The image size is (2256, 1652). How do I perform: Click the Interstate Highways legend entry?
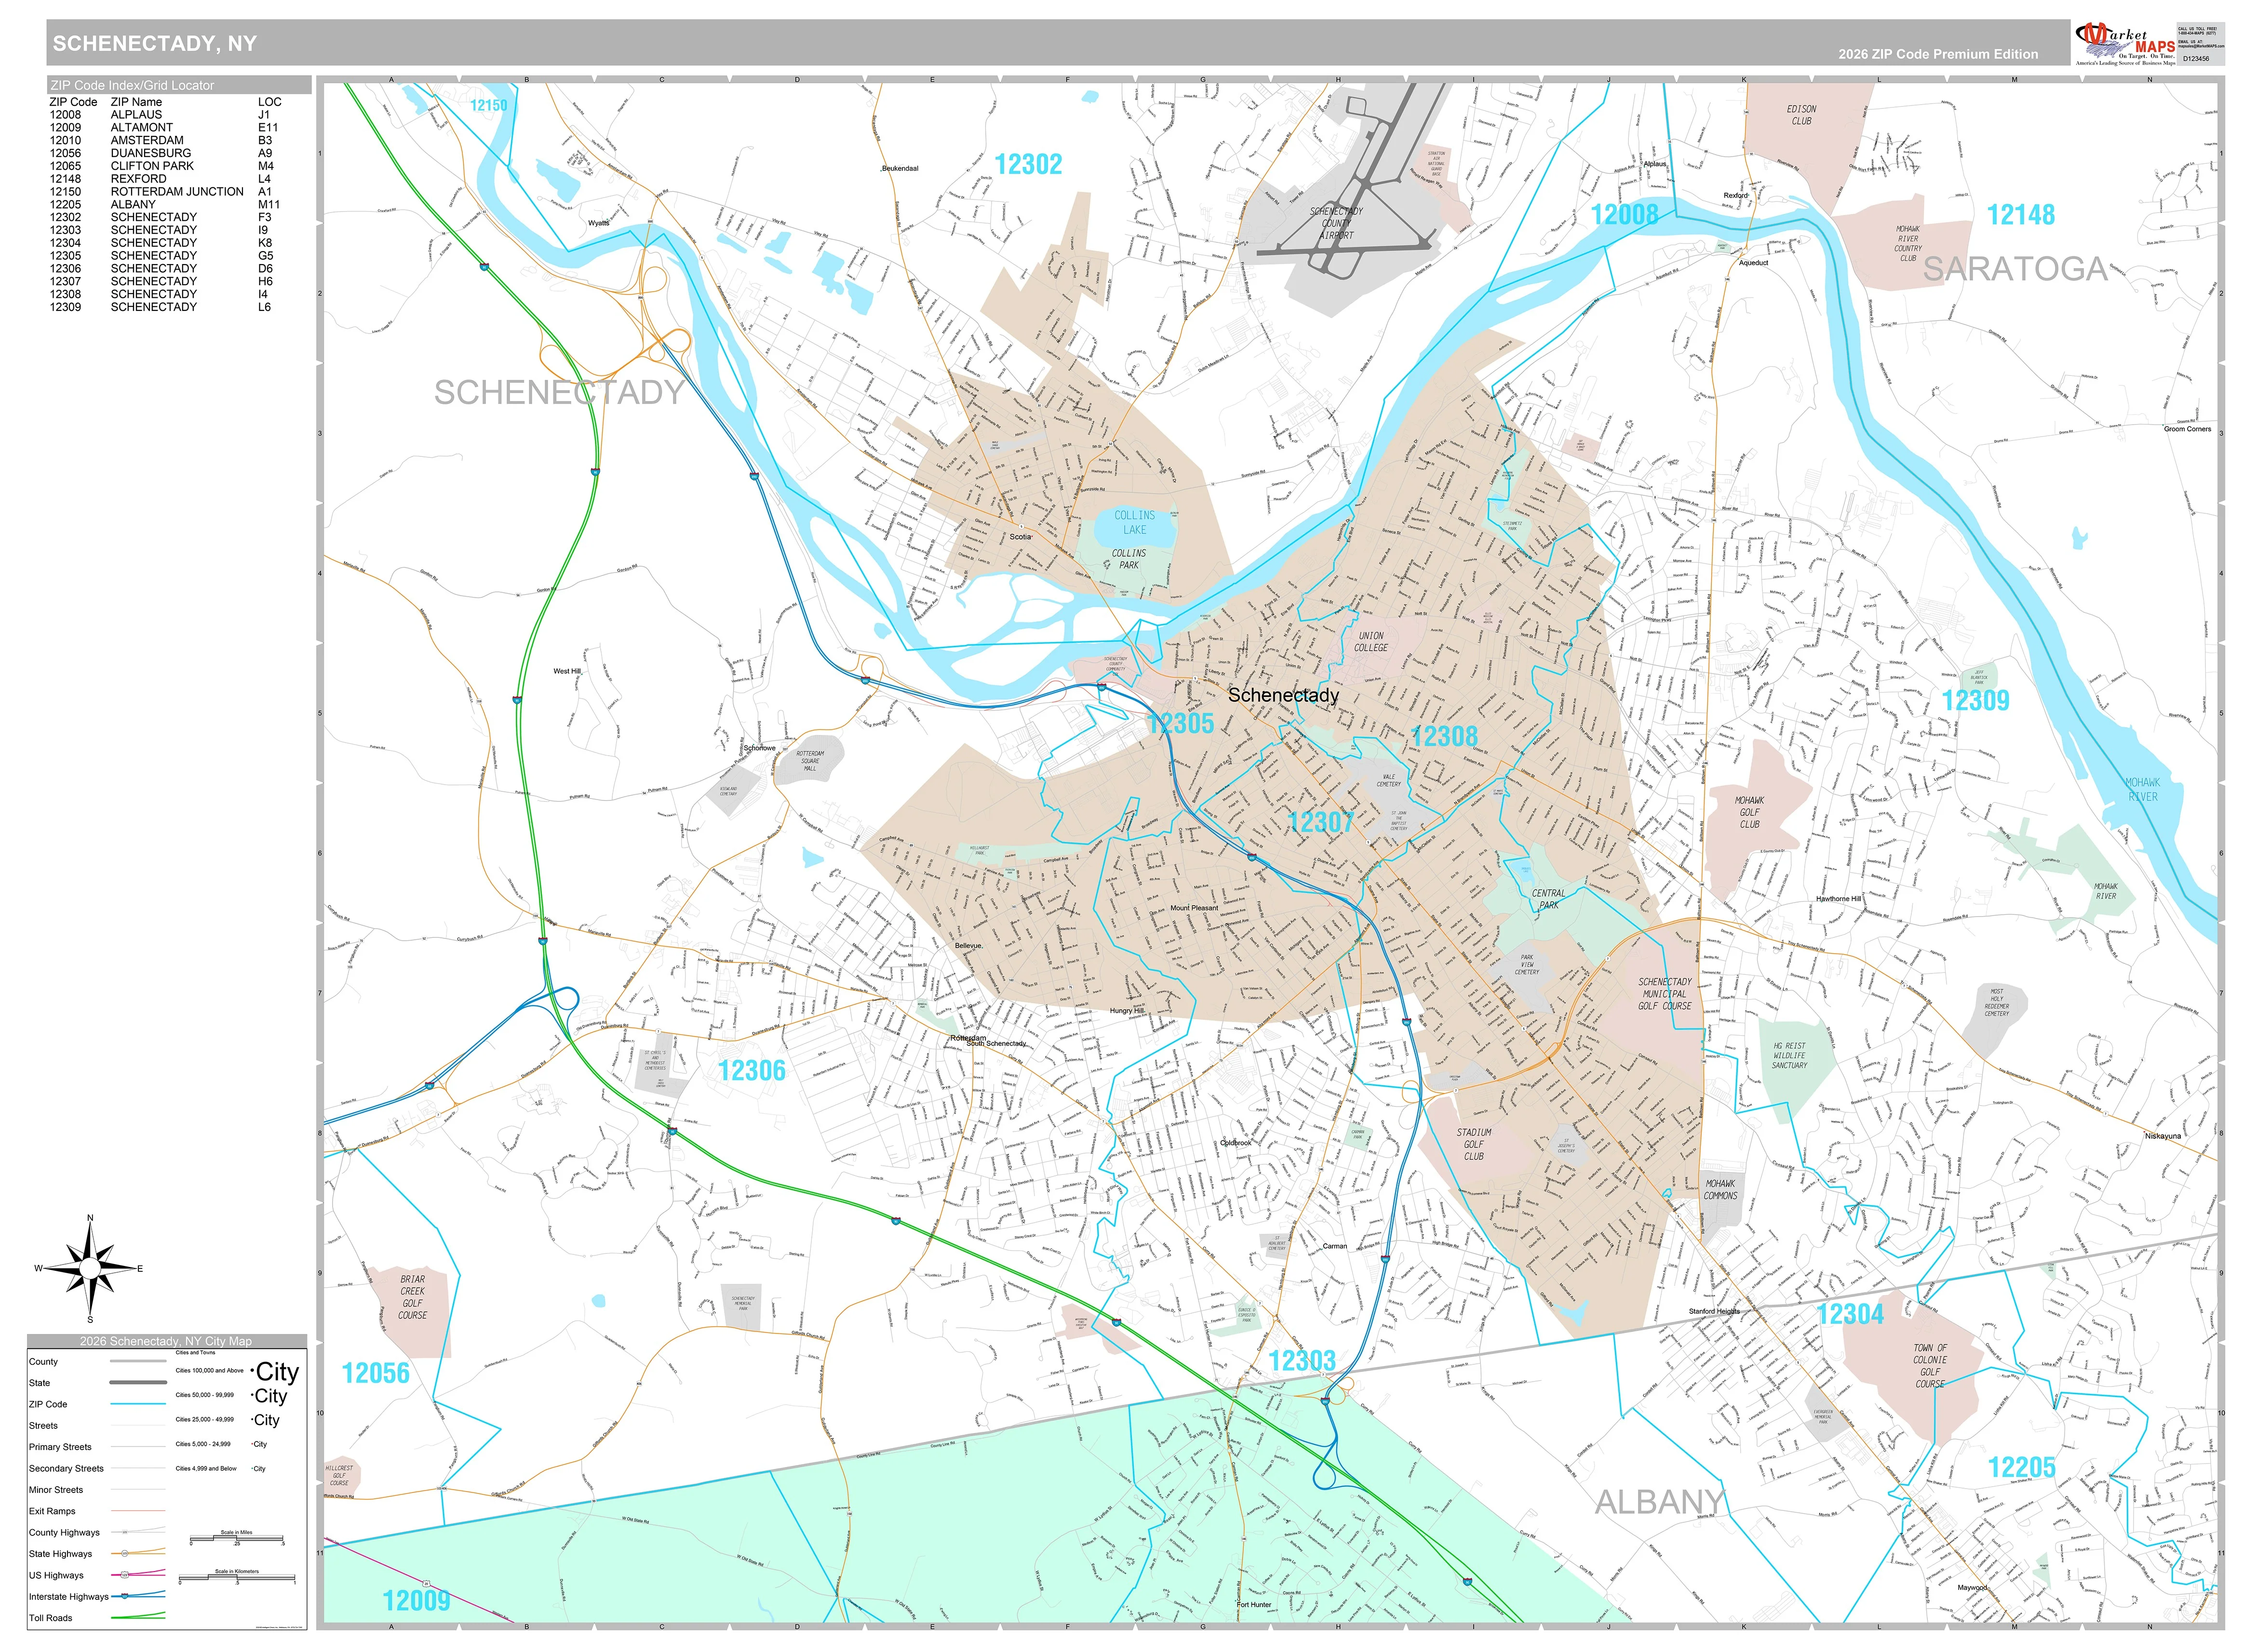point(96,1597)
